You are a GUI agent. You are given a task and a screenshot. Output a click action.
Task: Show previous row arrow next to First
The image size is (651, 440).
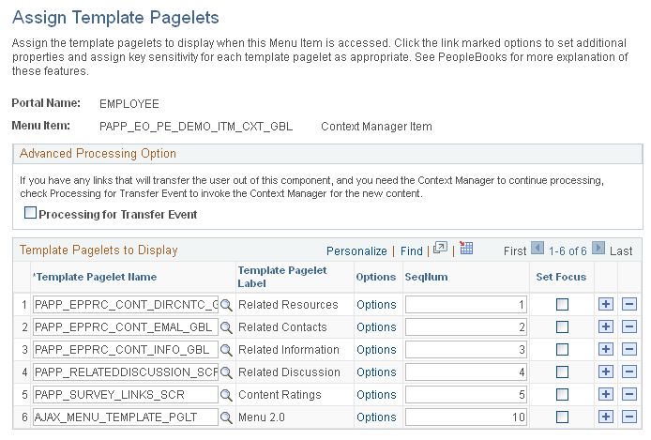(537, 249)
